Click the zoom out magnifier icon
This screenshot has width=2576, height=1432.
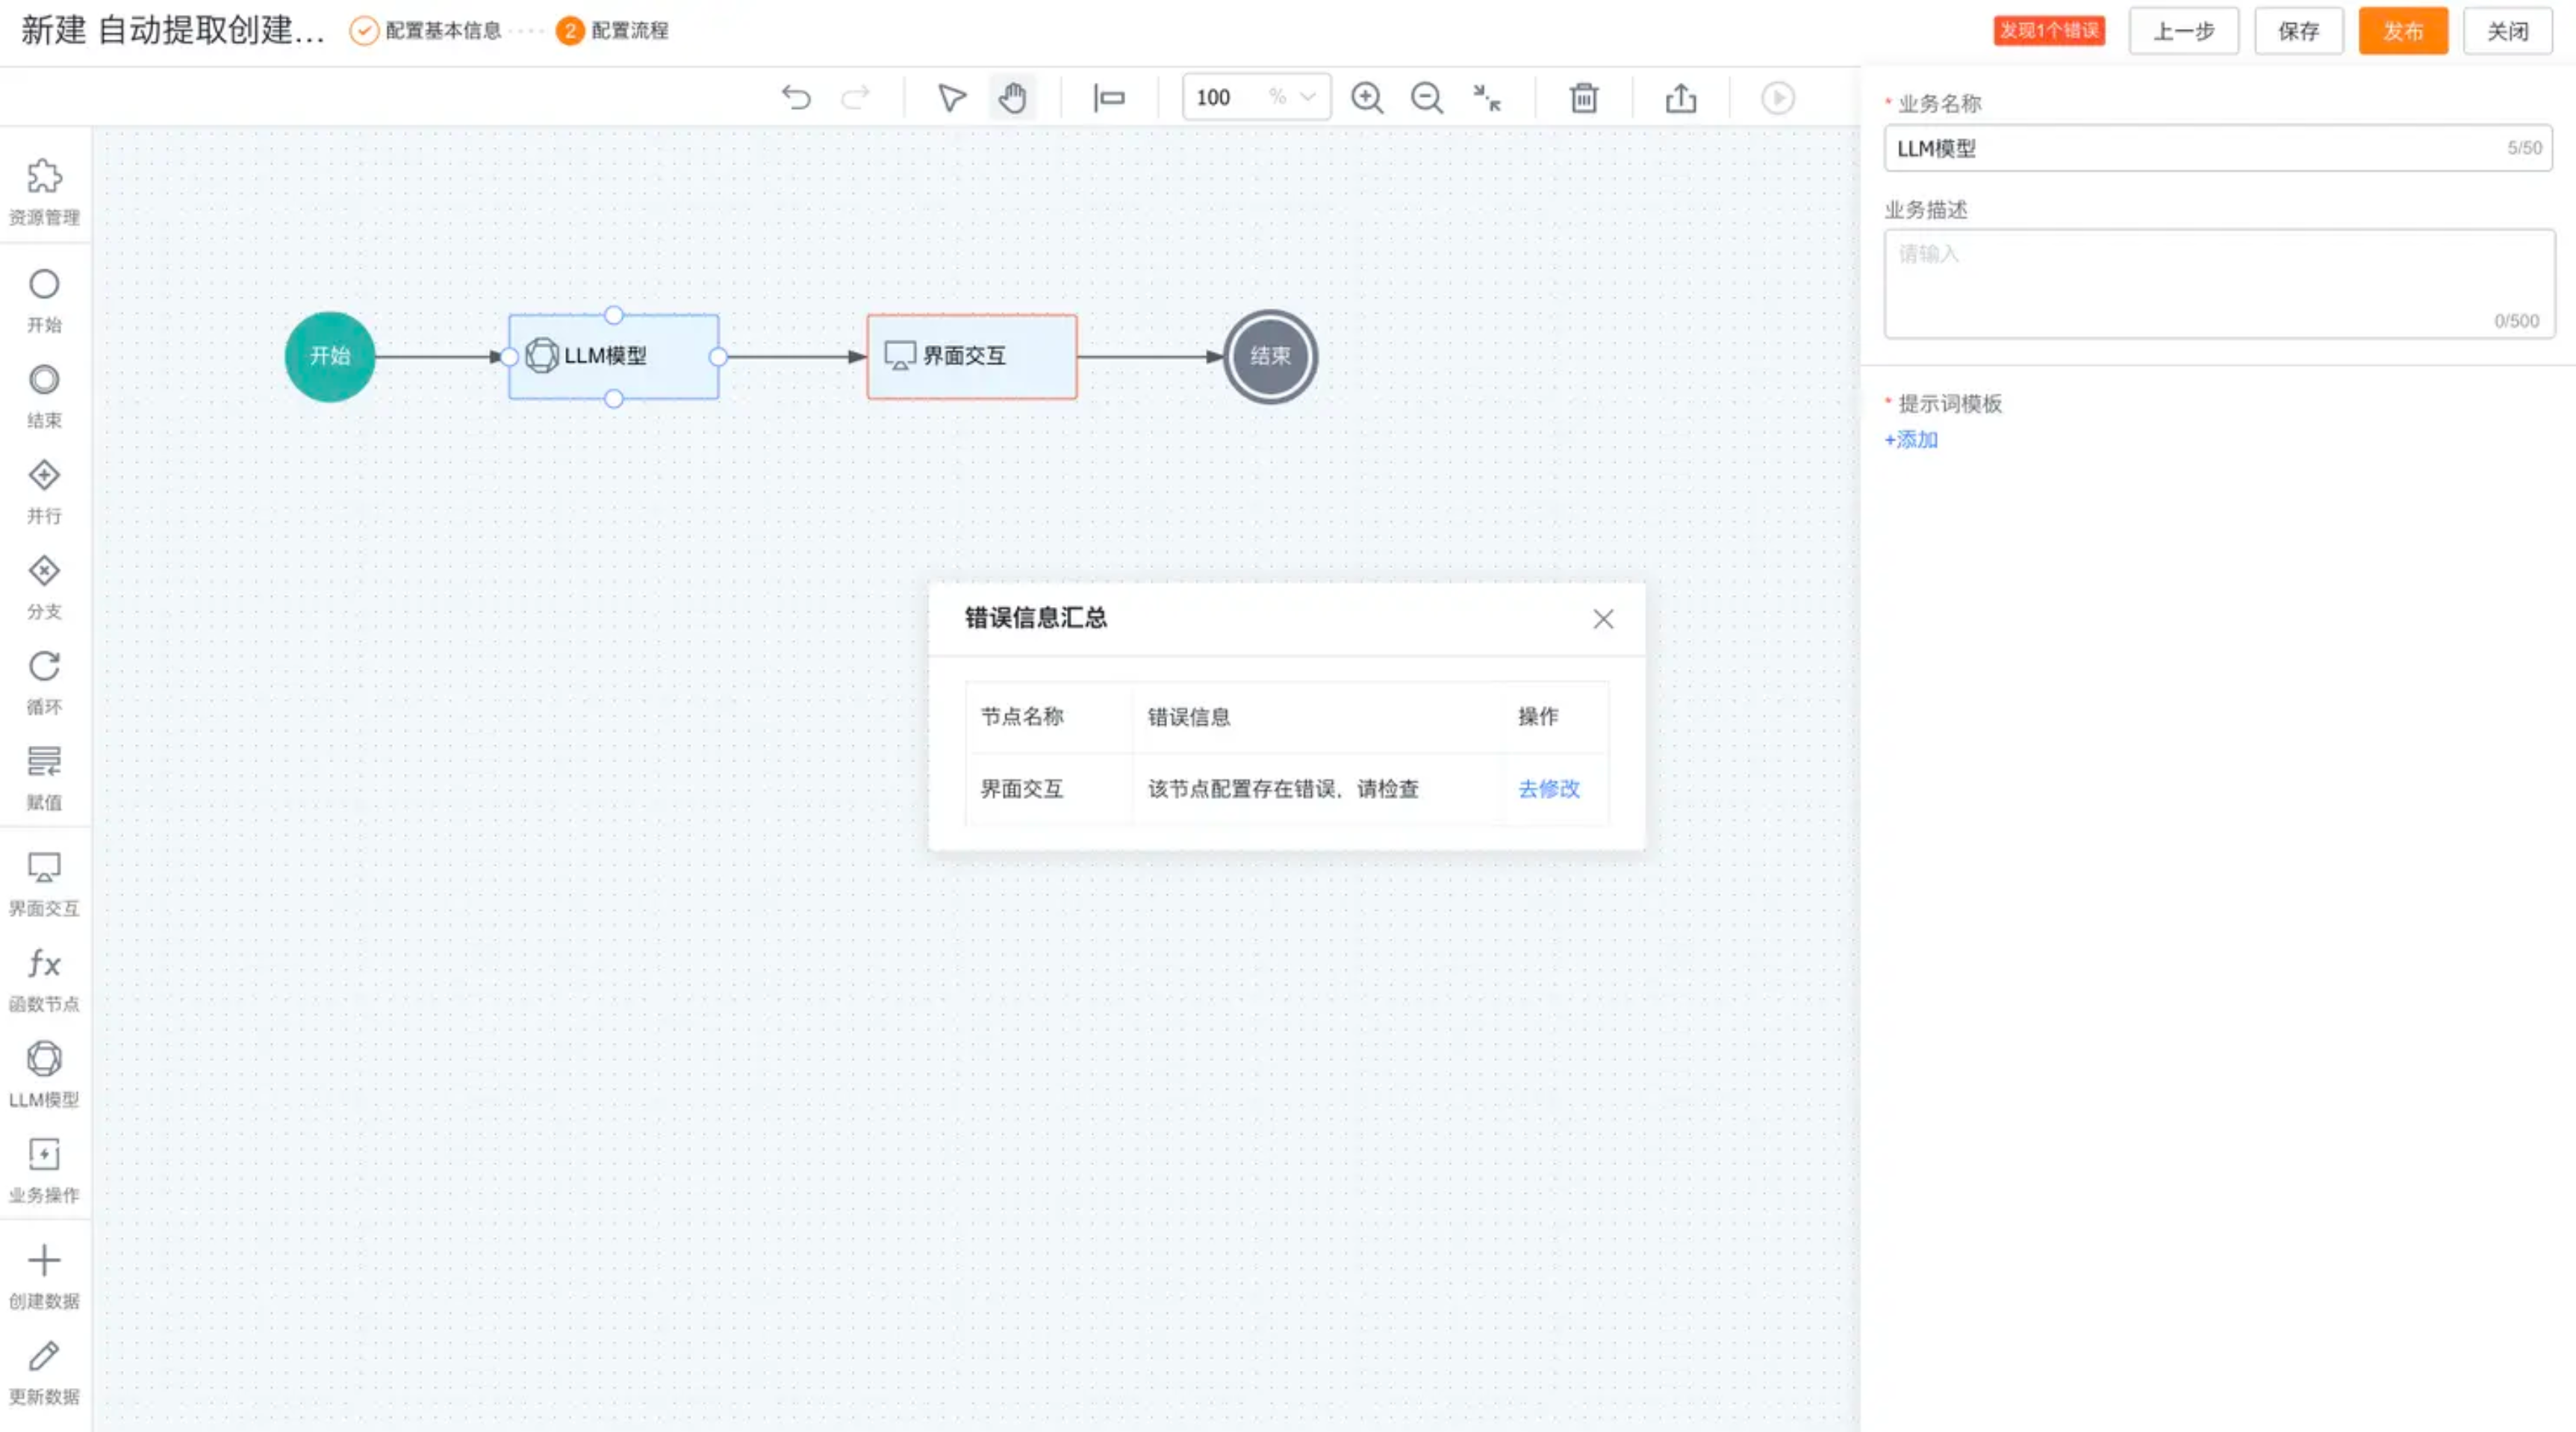pyautogui.click(x=1426, y=98)
